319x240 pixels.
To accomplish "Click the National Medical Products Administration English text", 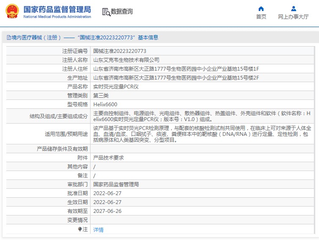I will 57,17.
